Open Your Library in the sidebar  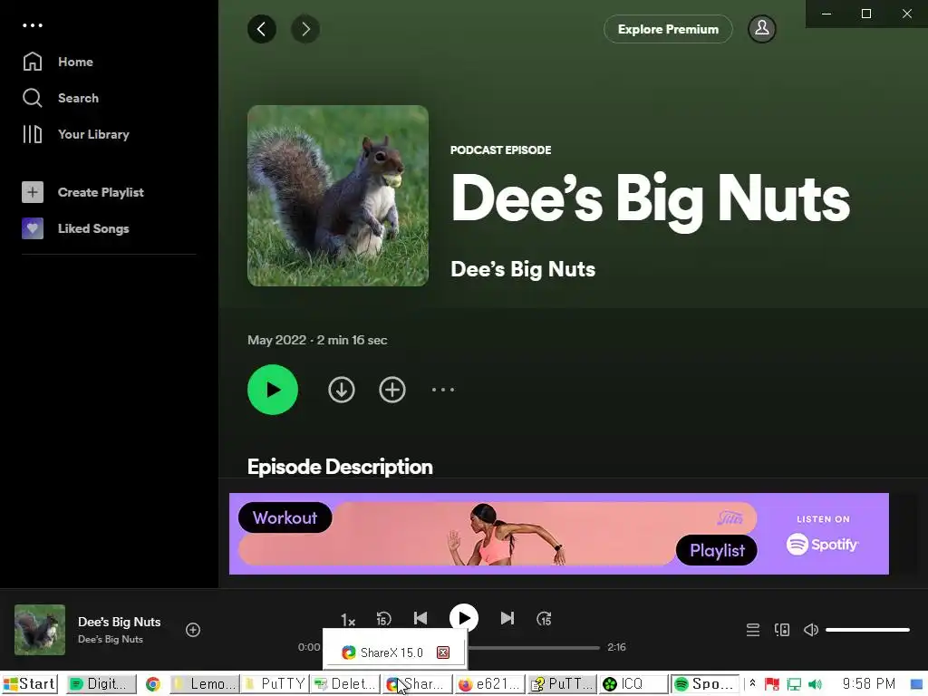[76, 134]
